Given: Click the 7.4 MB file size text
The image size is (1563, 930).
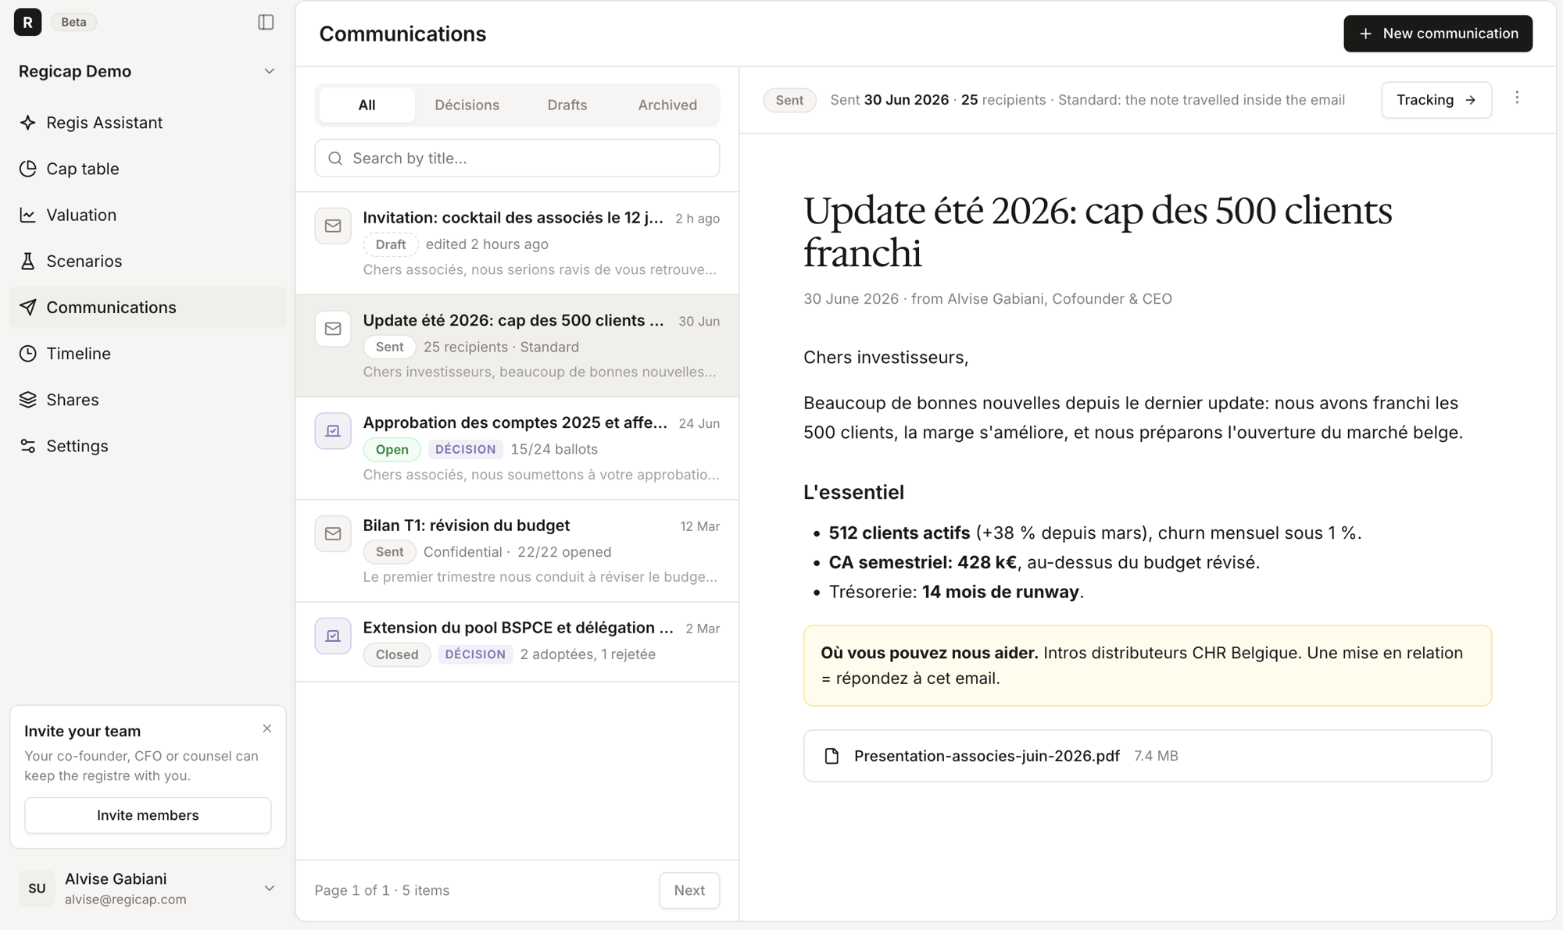Looking at the screenshot, I should click(1156, 756).
